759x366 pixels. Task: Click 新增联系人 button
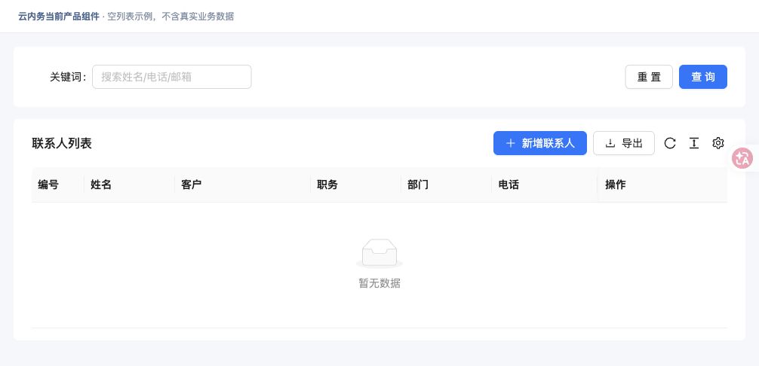point(539,143)
